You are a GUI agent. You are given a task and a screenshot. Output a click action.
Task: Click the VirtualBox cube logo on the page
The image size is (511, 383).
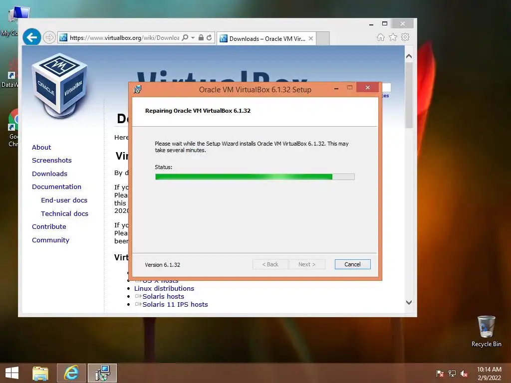[60, 85]
